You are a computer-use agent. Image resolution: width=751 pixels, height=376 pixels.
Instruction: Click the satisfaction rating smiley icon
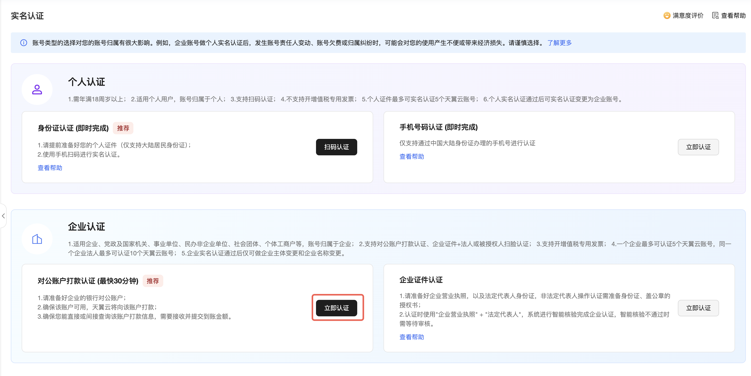coord(667,15)
